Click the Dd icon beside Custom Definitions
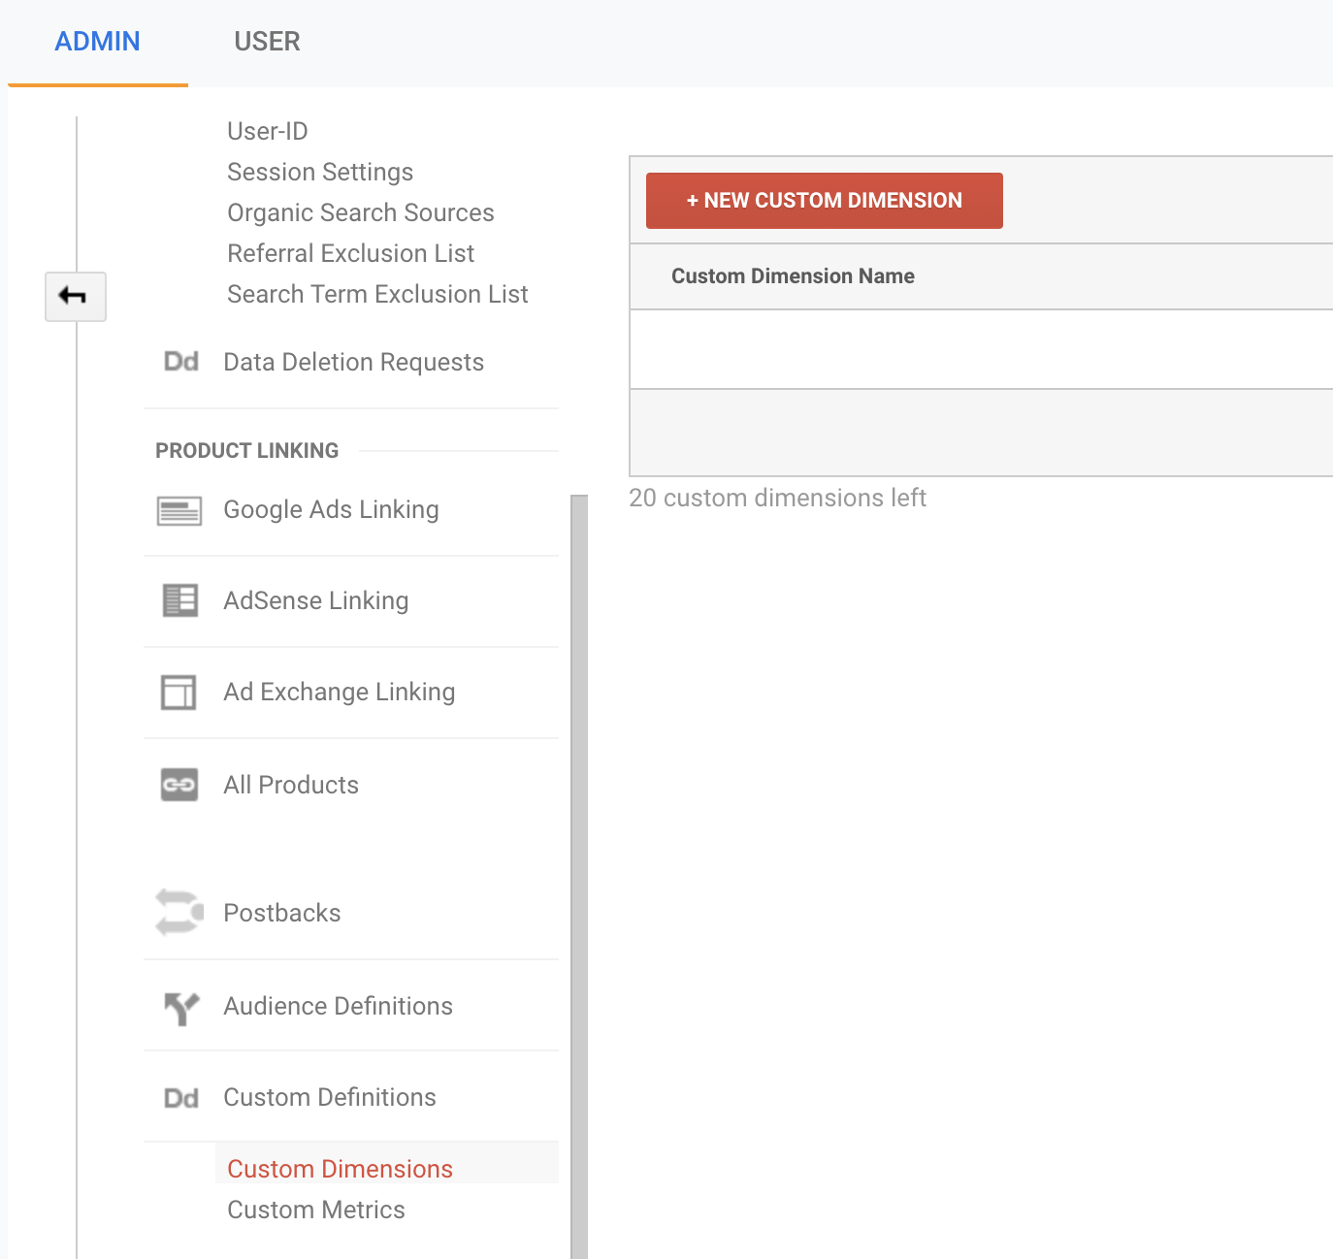Viewport: 1333px width, 1259px height. 181,1098
